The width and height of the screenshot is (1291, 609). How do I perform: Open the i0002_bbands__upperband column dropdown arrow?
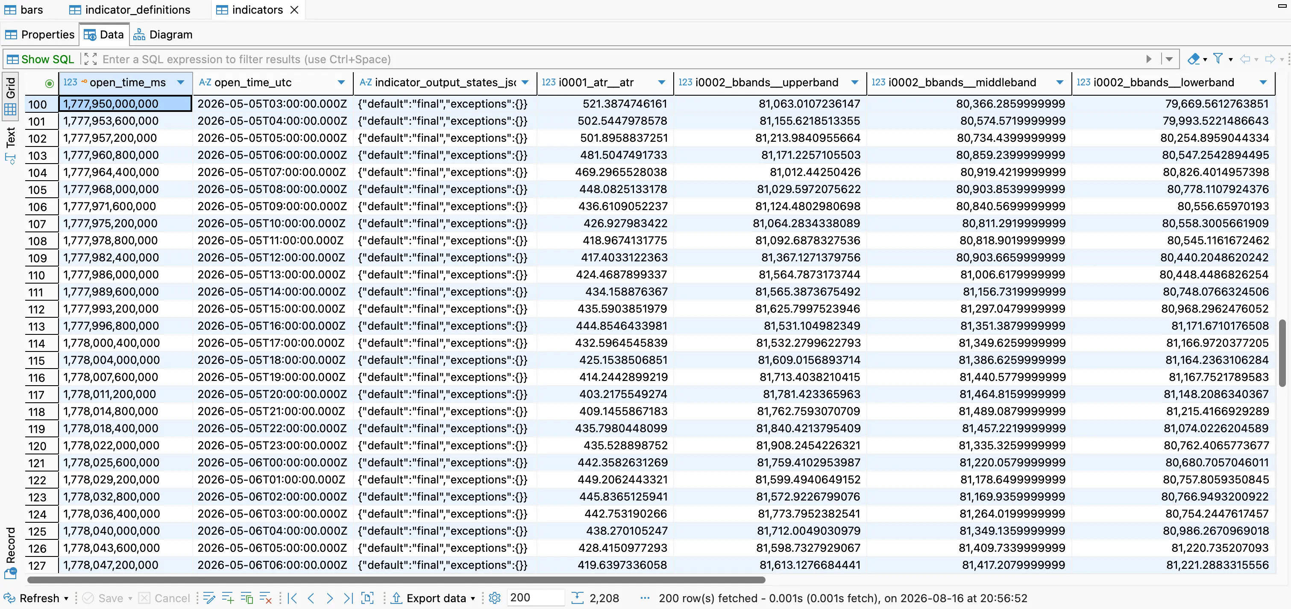[855, 82]
